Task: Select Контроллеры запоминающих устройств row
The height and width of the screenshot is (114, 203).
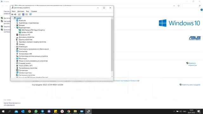Action: pos(33,56)
